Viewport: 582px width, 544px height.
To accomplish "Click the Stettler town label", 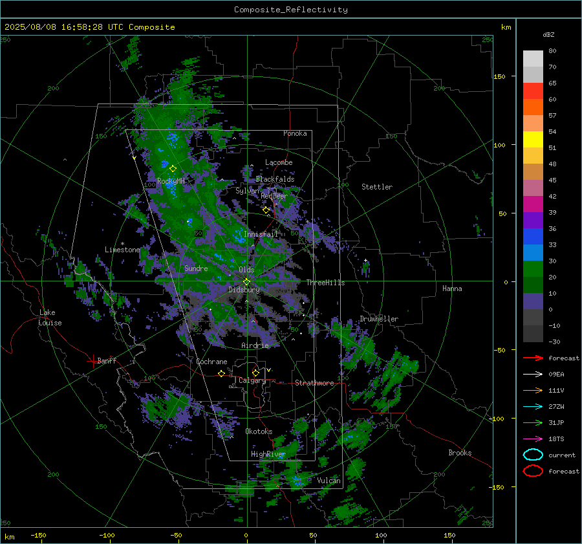I will (x=377, y=187).
